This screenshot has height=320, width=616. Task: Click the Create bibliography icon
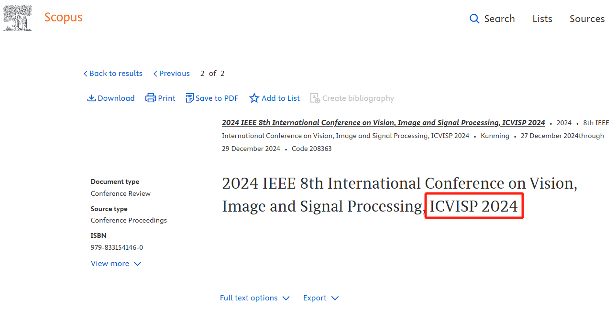315,98
